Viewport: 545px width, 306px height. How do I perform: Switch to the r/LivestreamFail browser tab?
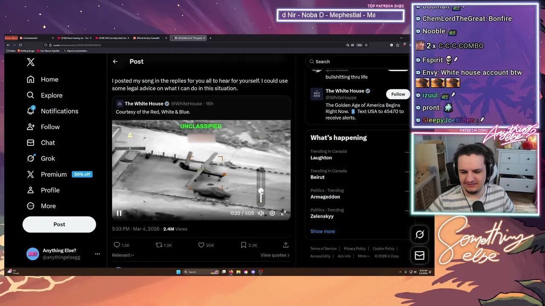coord(36,38)
